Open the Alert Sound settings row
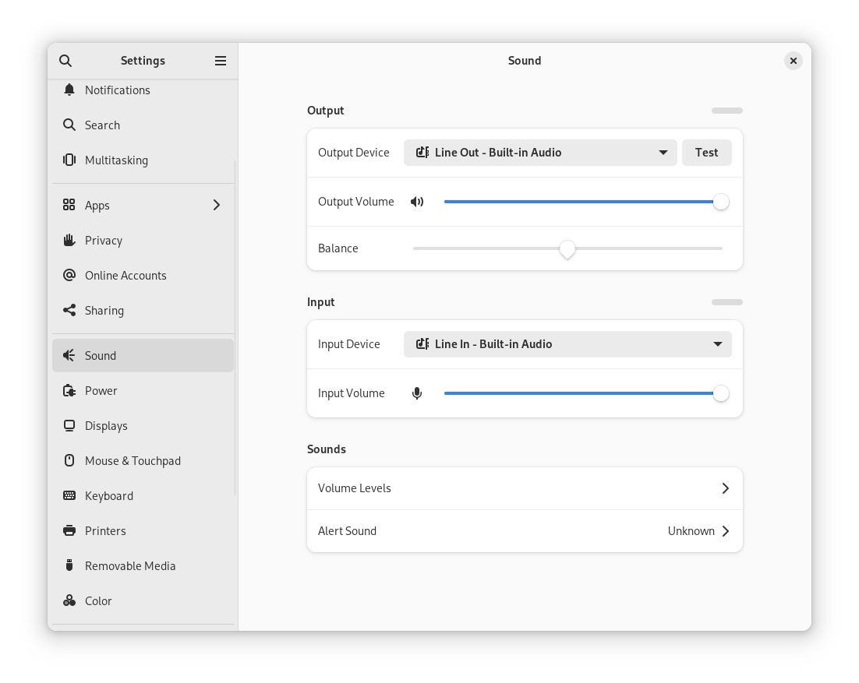Screen dimensions: 859x683 (x=525, y=530)
